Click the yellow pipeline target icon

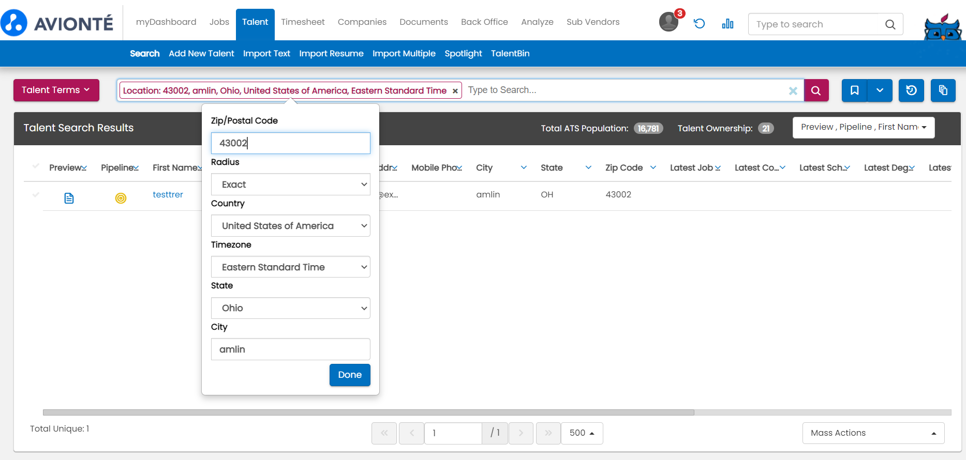121,198
